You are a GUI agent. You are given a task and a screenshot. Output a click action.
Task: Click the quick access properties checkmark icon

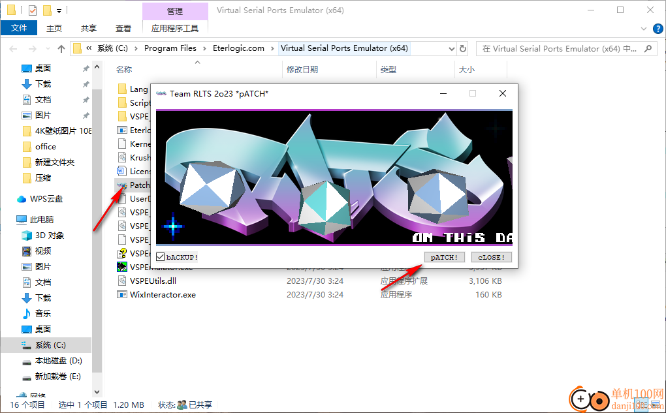(x=33, y=10)
